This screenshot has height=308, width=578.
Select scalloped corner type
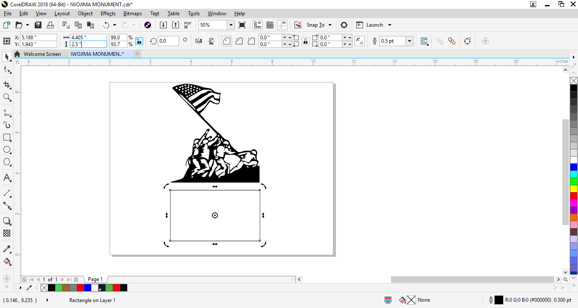click(x=239, y=41)
